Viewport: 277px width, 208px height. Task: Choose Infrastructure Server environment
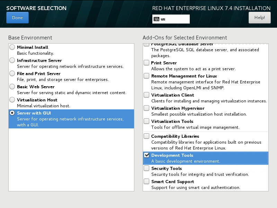point(12,60)
